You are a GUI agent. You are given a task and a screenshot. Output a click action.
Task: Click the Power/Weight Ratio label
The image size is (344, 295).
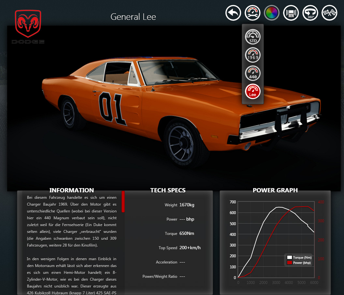160,276
